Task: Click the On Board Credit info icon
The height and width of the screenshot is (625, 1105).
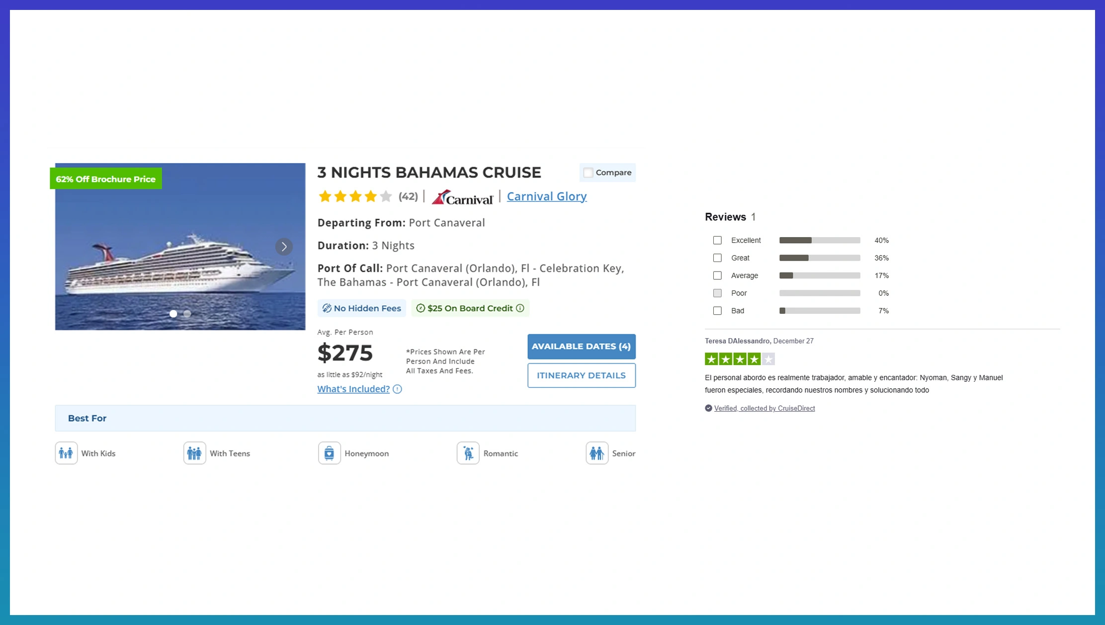Action: [x=520, y=308]
